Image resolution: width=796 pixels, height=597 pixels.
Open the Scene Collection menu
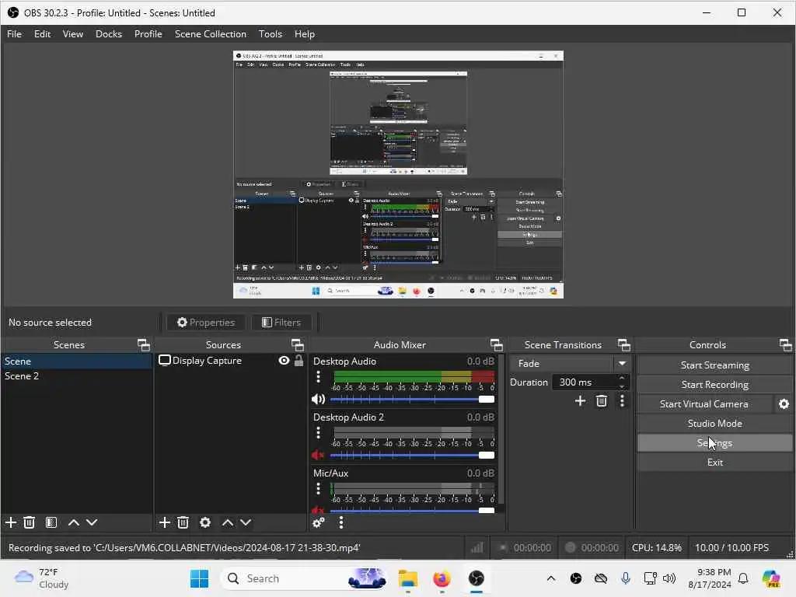tap(211, 34)
